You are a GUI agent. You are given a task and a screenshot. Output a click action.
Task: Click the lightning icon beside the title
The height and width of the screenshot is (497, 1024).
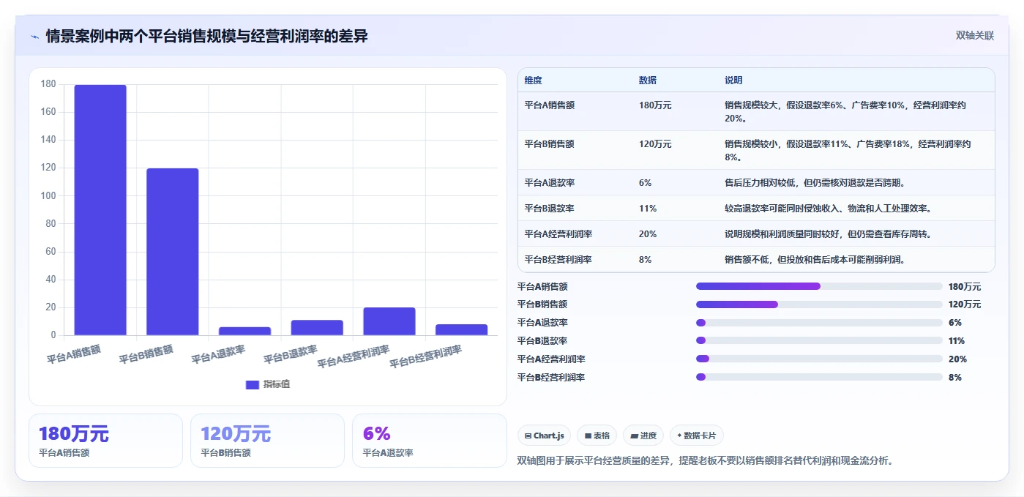(34, 37)
